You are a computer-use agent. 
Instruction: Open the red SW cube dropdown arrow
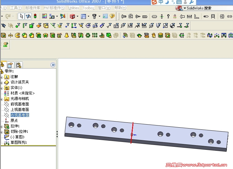pyautogui.click(x=77, y=16)
